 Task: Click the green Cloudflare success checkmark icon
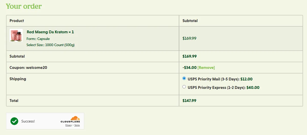pos(14,121)
